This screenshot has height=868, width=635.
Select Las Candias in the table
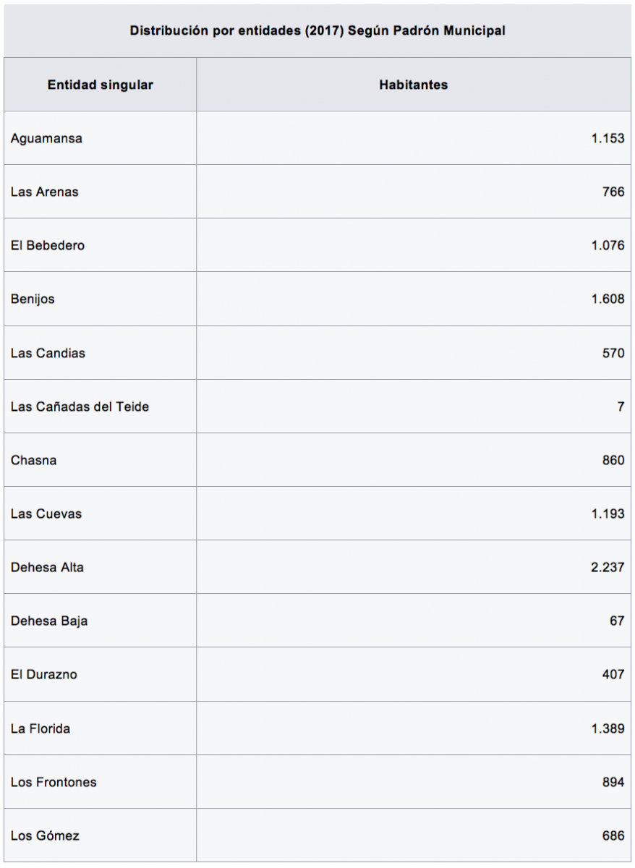[x=48, y=353]
